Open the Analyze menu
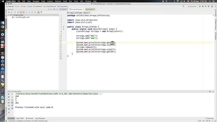Image resolution: width=217 pixels, height=122 pixels. tap(50, 1)
